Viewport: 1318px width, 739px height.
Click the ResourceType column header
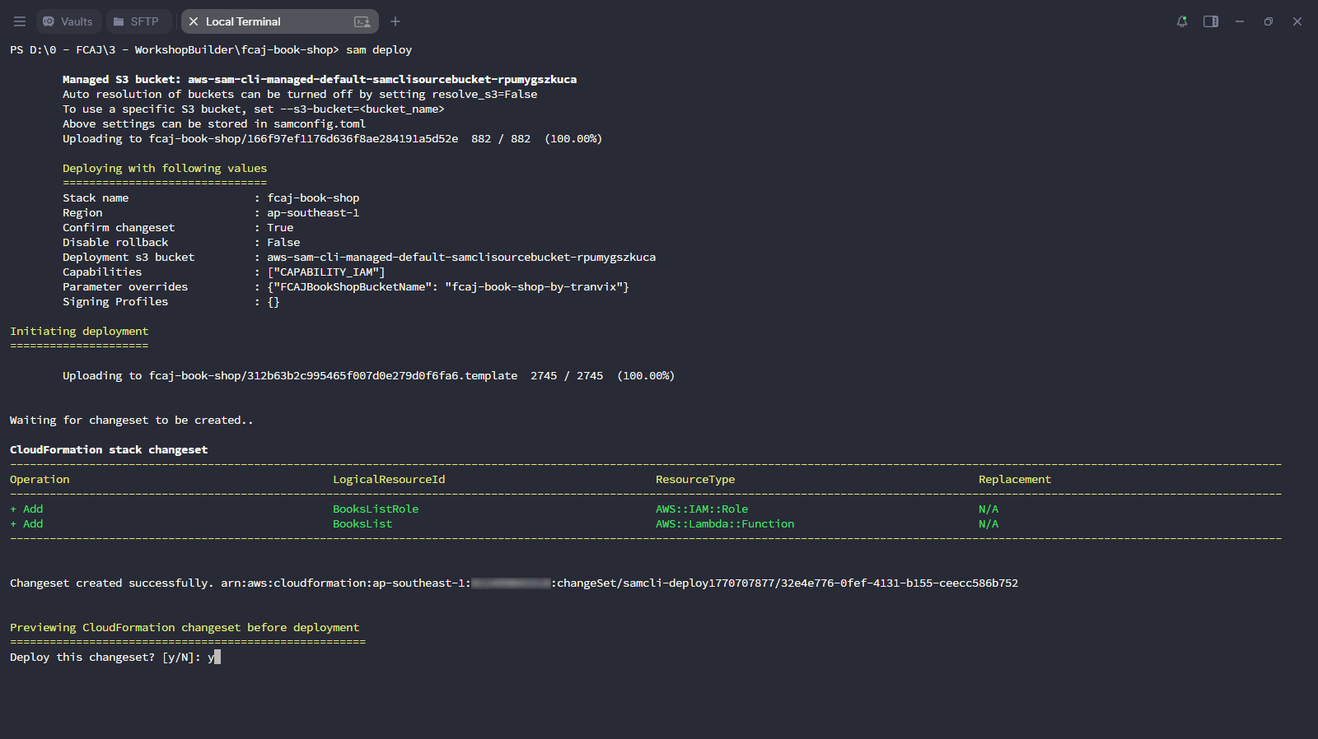(695, 480)
